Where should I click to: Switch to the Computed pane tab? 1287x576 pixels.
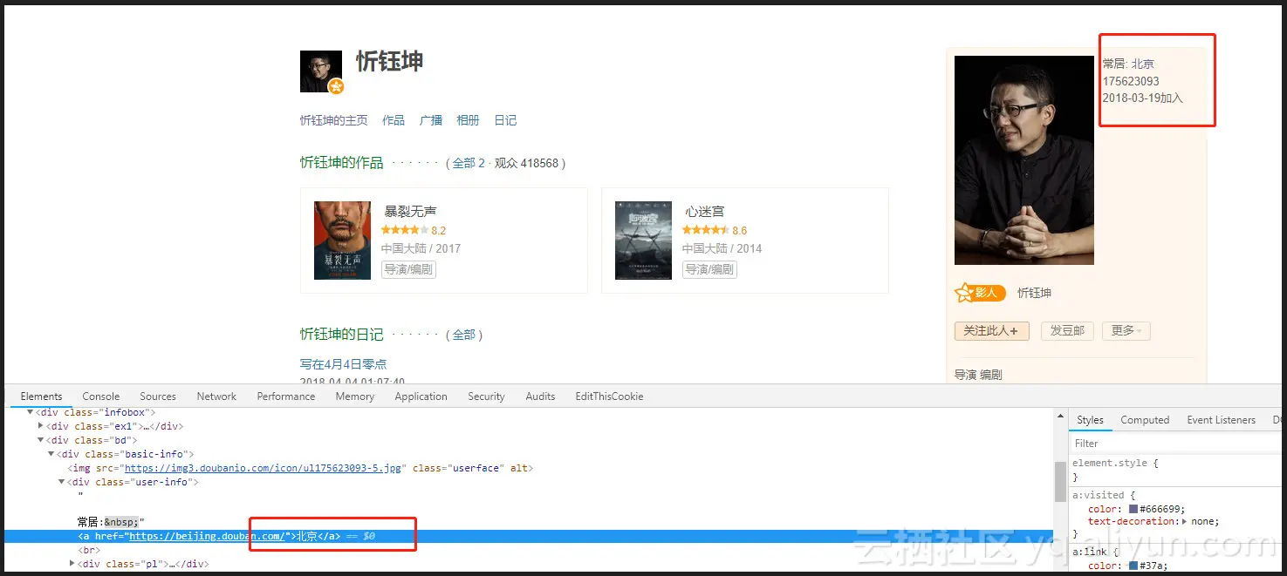[1145, 420]
